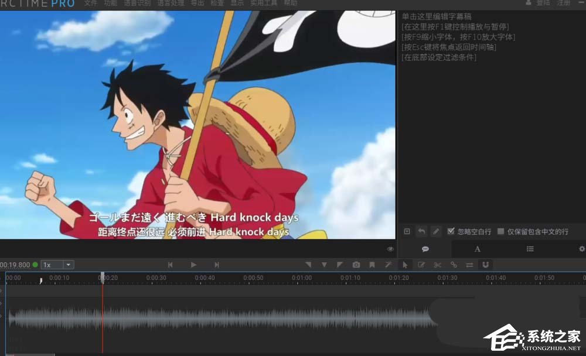Select the magic wand tool
This screenshot has width=586, height=356.
388,265
